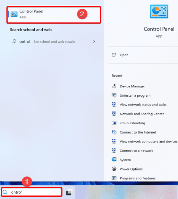
Task: Click the magnifier icon beside 'ontrol' suggestion
Action: tap(14, 41)
